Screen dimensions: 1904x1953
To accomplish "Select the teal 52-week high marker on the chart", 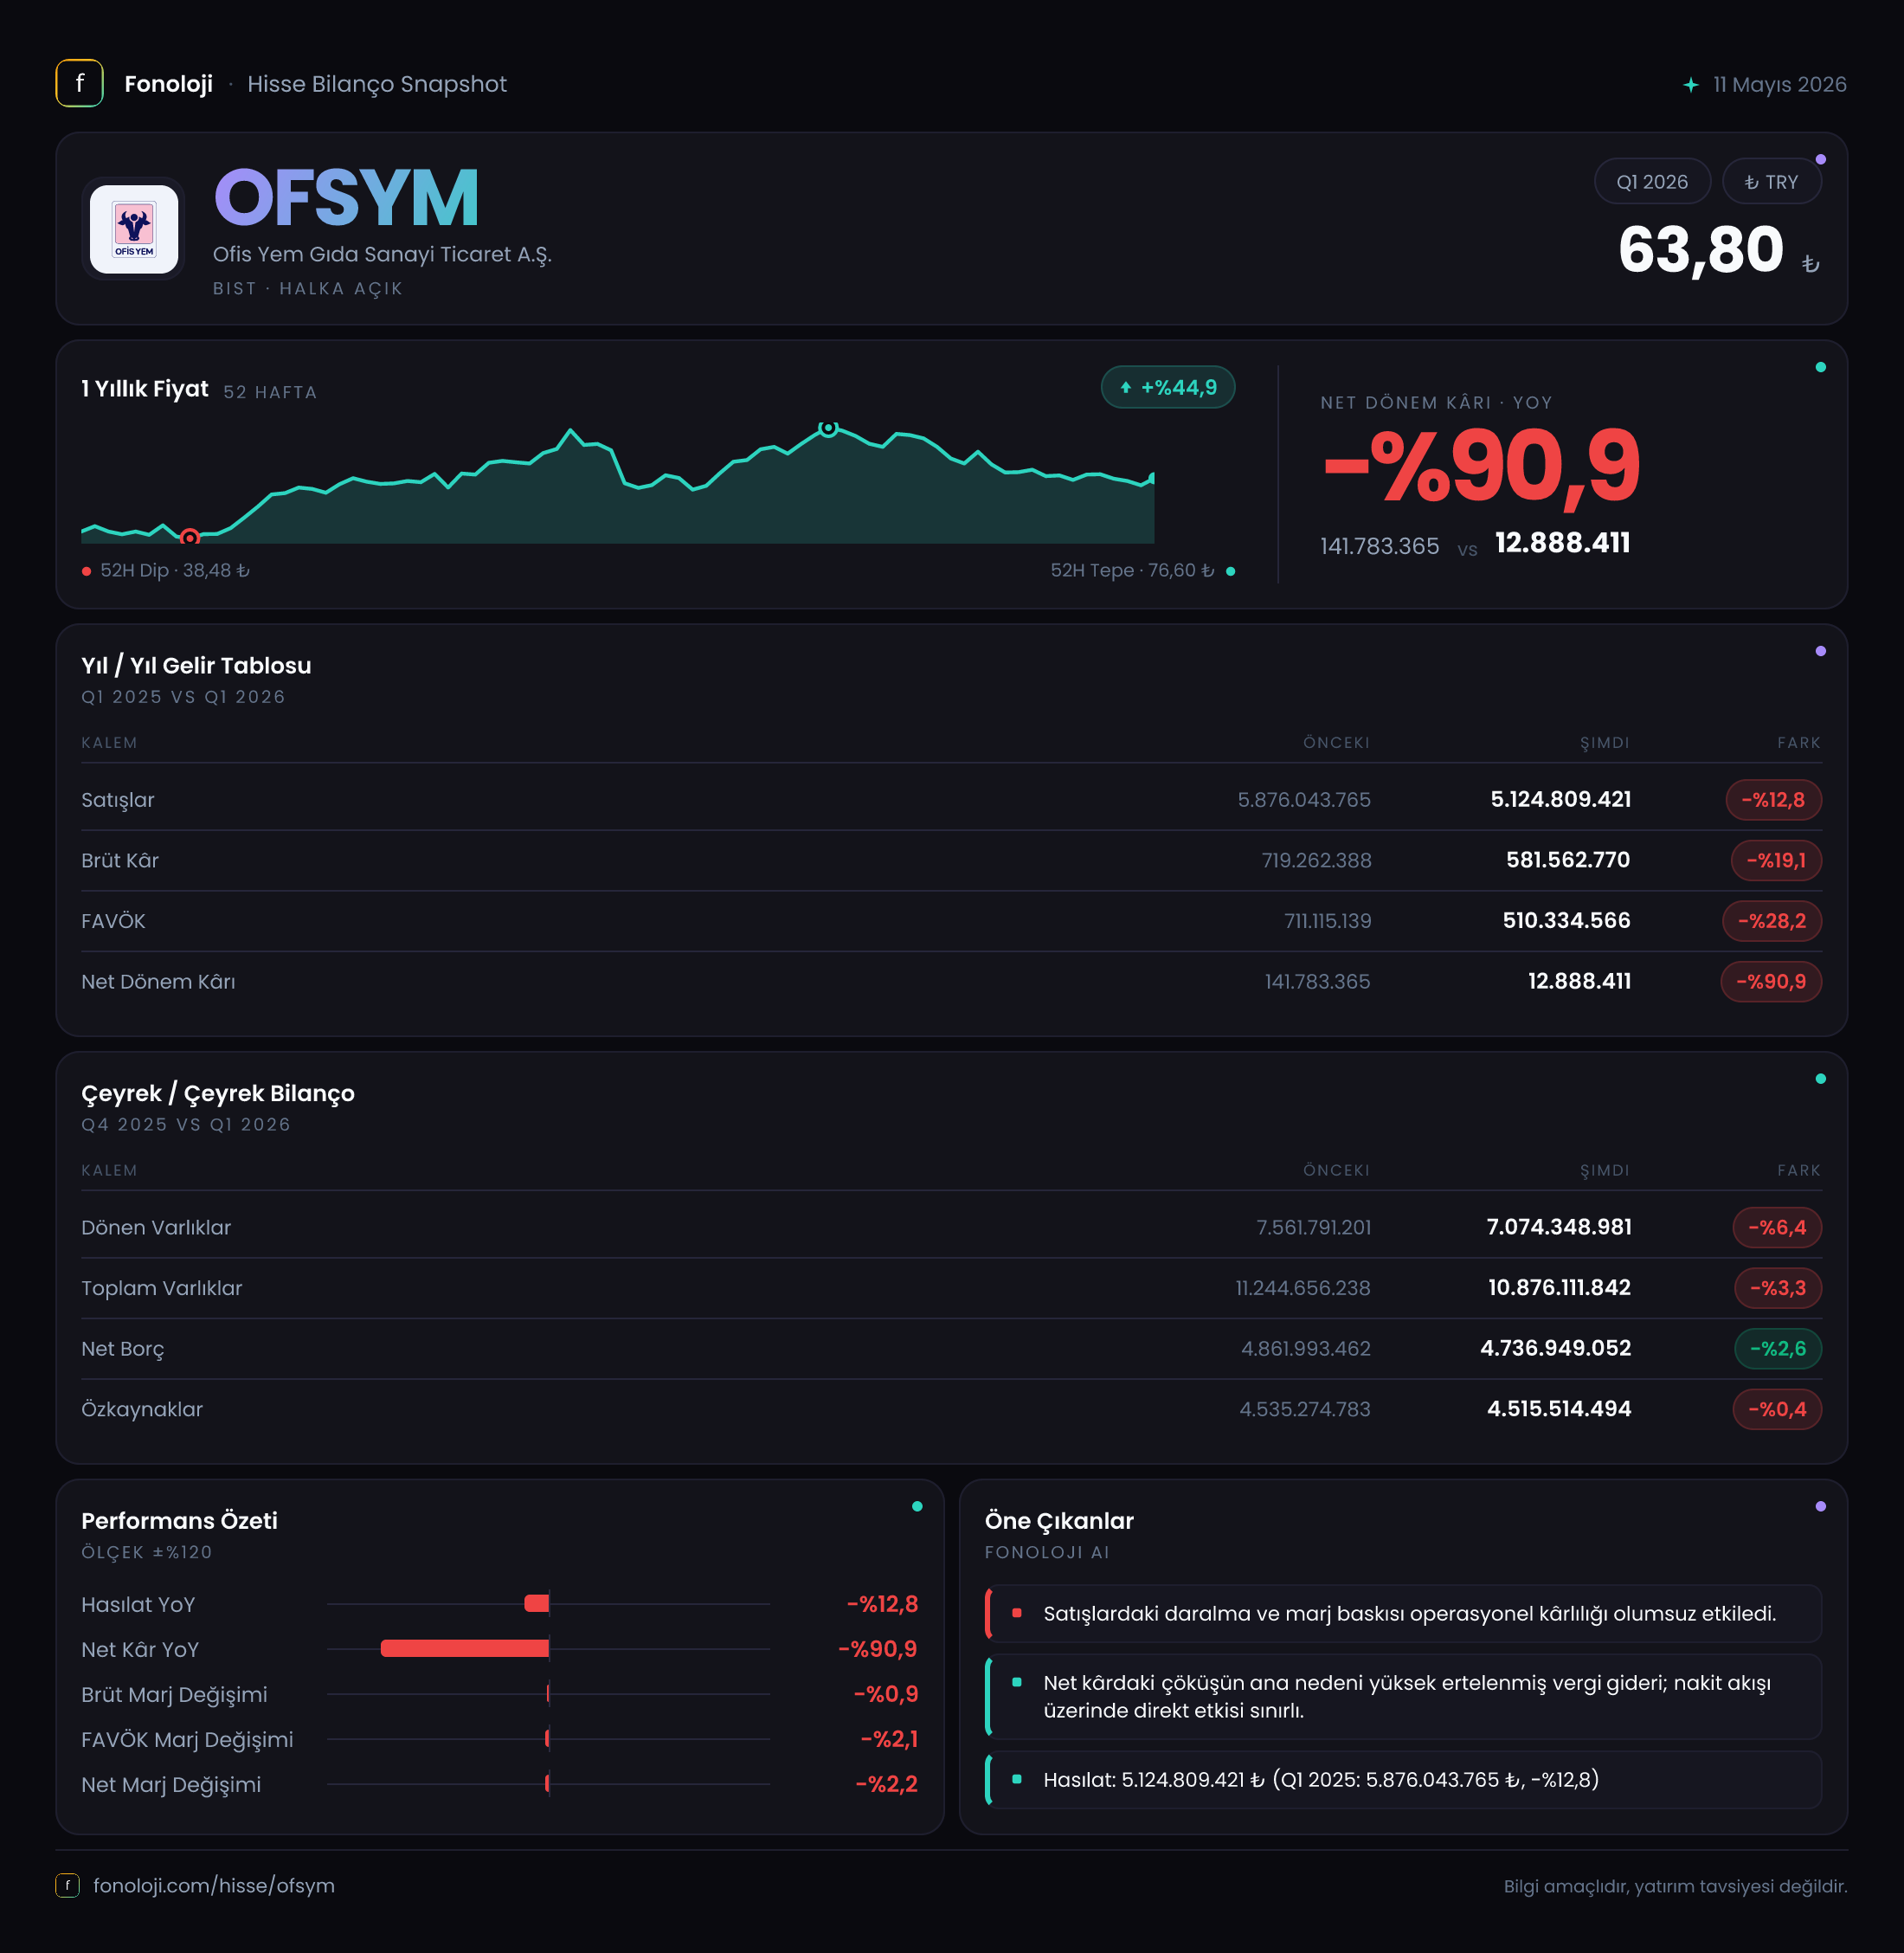I will (828, 429).
